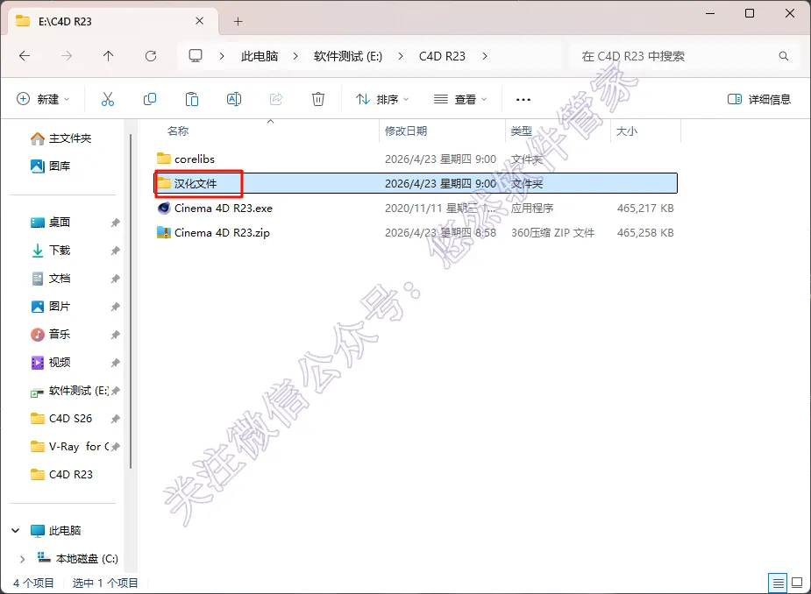
Task: Open the 排序 sort dropdown
Action: coord(382,99)
